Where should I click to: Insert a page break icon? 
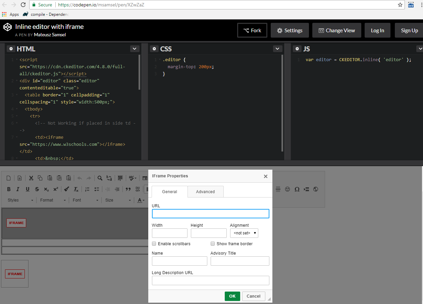point(306,189)
